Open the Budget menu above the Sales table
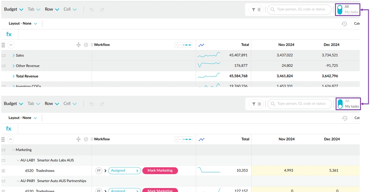 (x=14, y=9)
